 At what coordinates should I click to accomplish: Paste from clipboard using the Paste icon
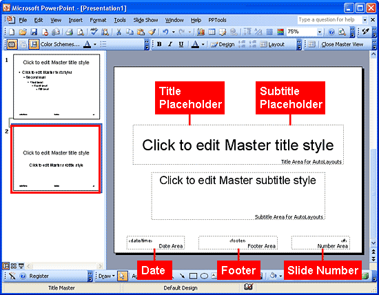click(141, 32)
